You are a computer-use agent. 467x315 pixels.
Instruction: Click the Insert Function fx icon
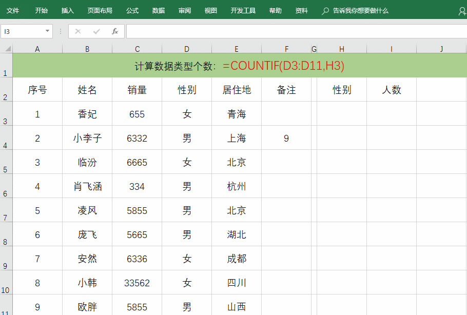[x=115, y=31]
